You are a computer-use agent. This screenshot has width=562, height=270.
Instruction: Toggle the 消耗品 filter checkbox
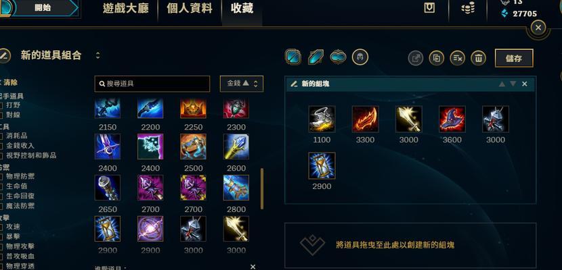tap(1, 136)
